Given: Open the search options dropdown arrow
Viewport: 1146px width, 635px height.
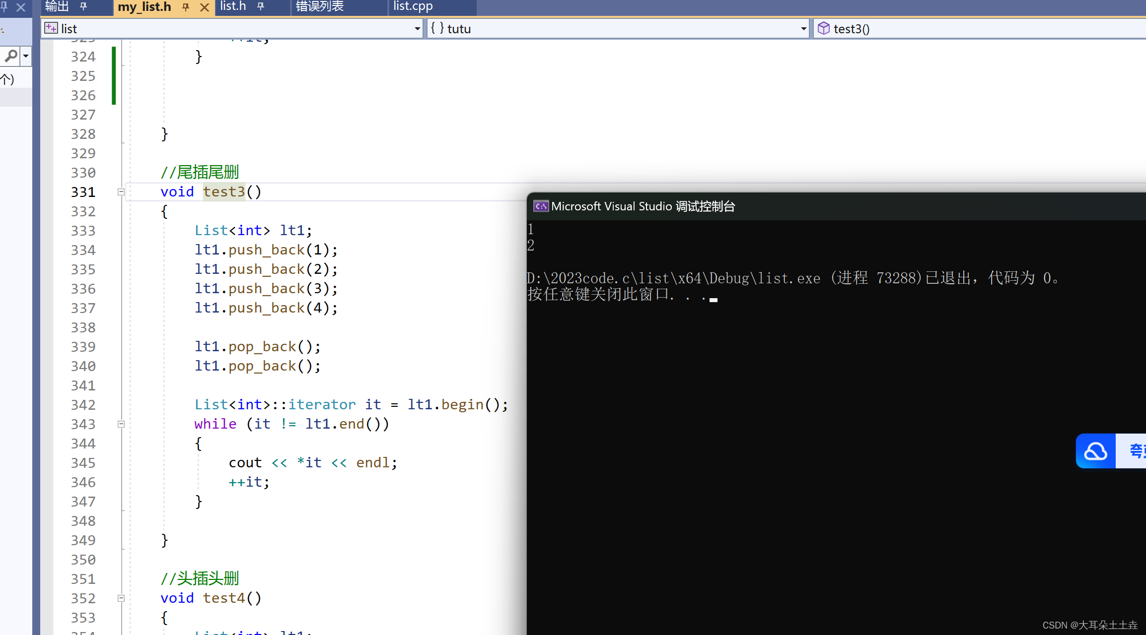Looking at the screenshot, I should [26, 56].
